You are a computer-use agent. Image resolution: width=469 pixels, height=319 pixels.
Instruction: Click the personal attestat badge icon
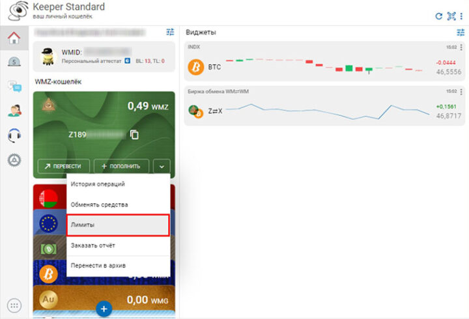[x=128, y=61]
